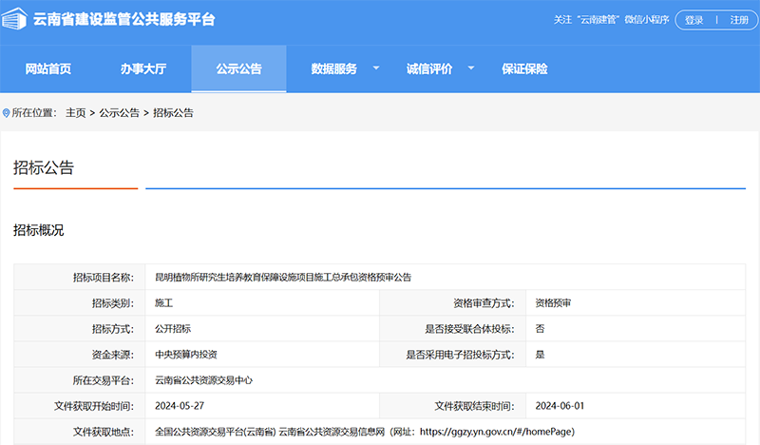Click the 昆明植物所 project name text

pos(283,277)
